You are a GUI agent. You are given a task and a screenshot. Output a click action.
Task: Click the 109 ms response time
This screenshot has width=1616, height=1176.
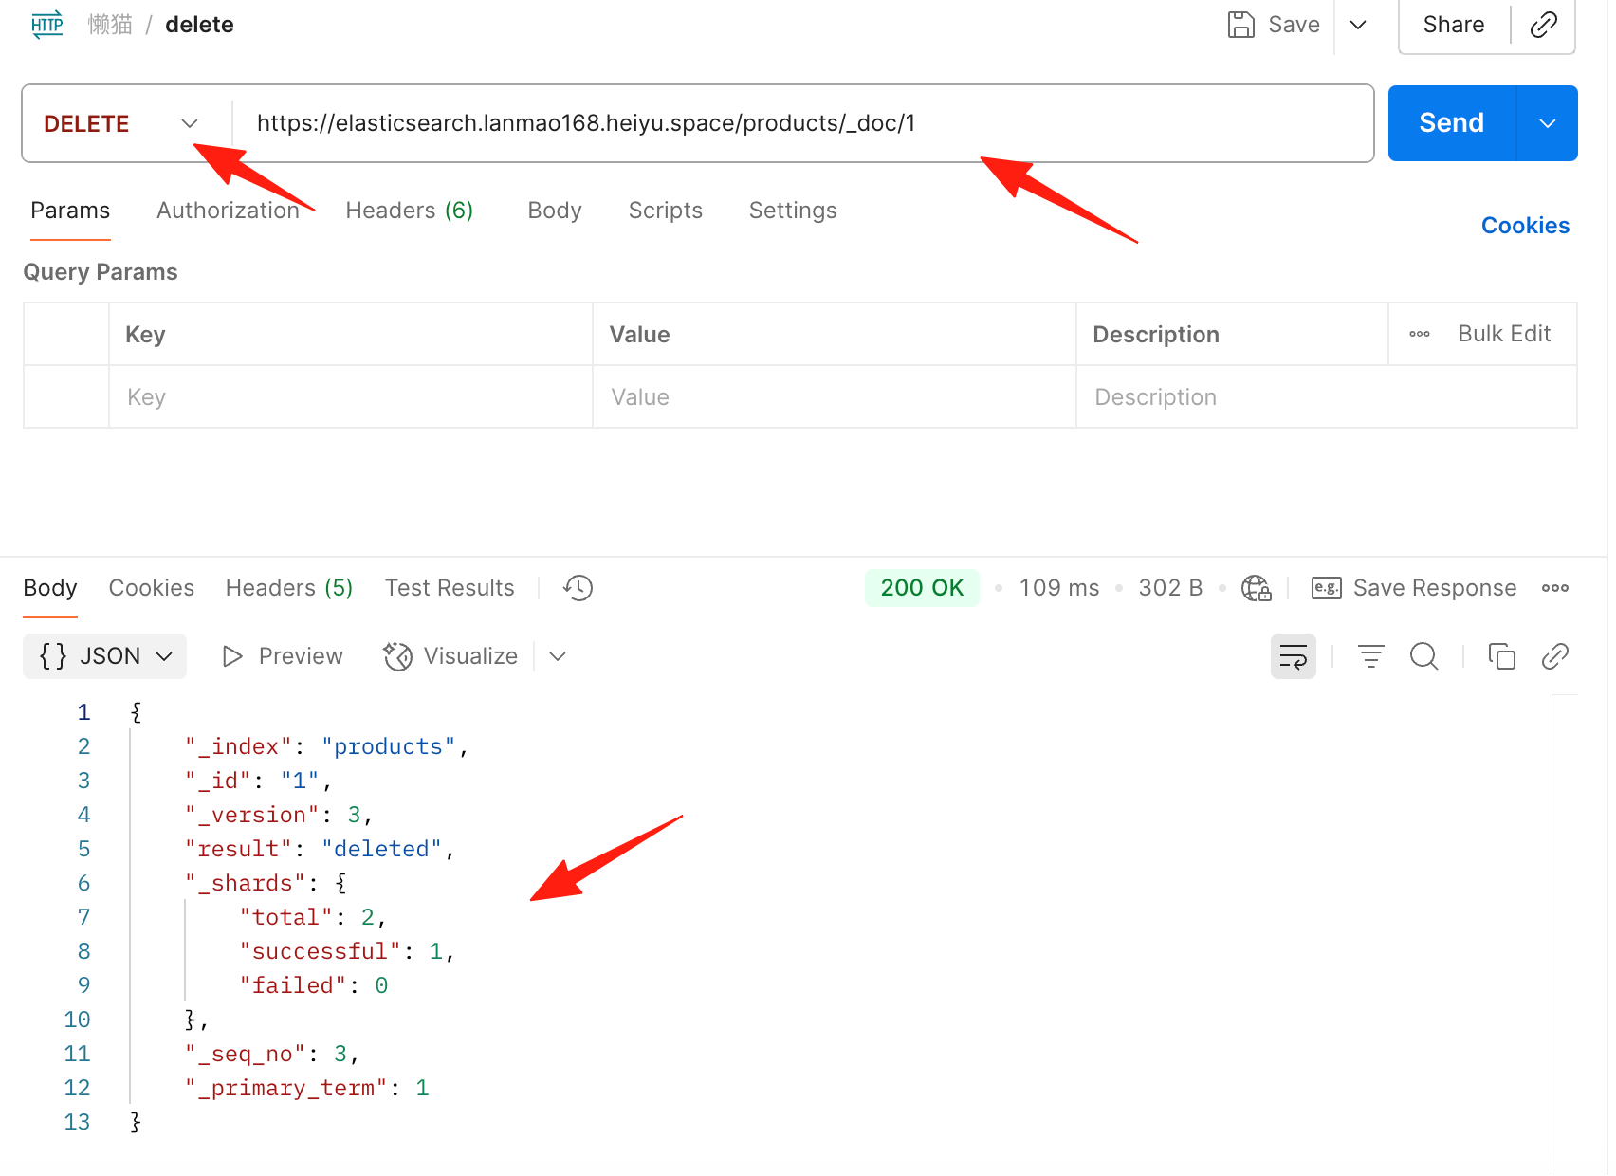(1059, 588)
